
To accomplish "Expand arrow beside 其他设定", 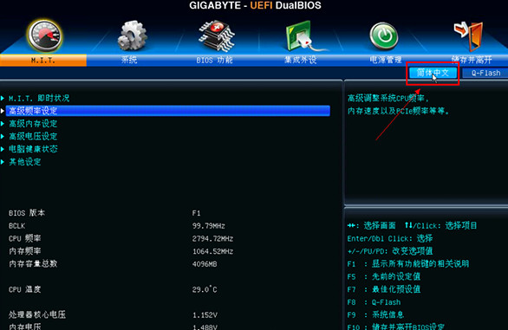I will tap(3, 162).
